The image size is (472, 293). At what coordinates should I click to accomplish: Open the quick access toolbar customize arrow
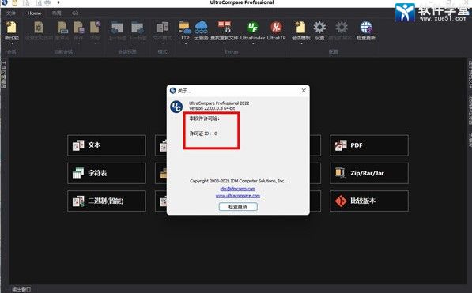coord(59,2)
